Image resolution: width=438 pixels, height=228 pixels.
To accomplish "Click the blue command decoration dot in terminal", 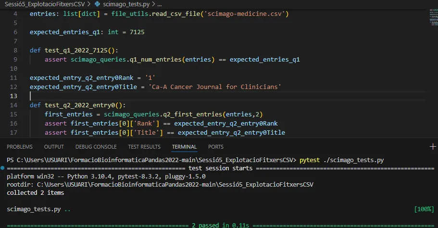I will [x=3, y=169].
